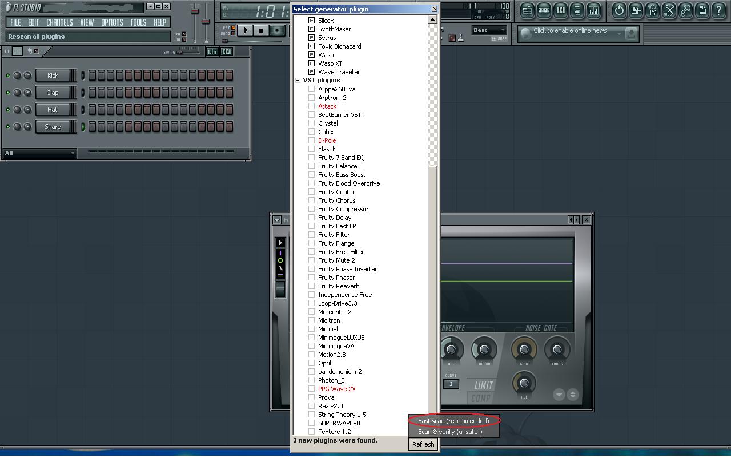Image resolution: width=731 pixels, height=458 pixels.
Task: Click the save new version icon
Action: [636, 10]
